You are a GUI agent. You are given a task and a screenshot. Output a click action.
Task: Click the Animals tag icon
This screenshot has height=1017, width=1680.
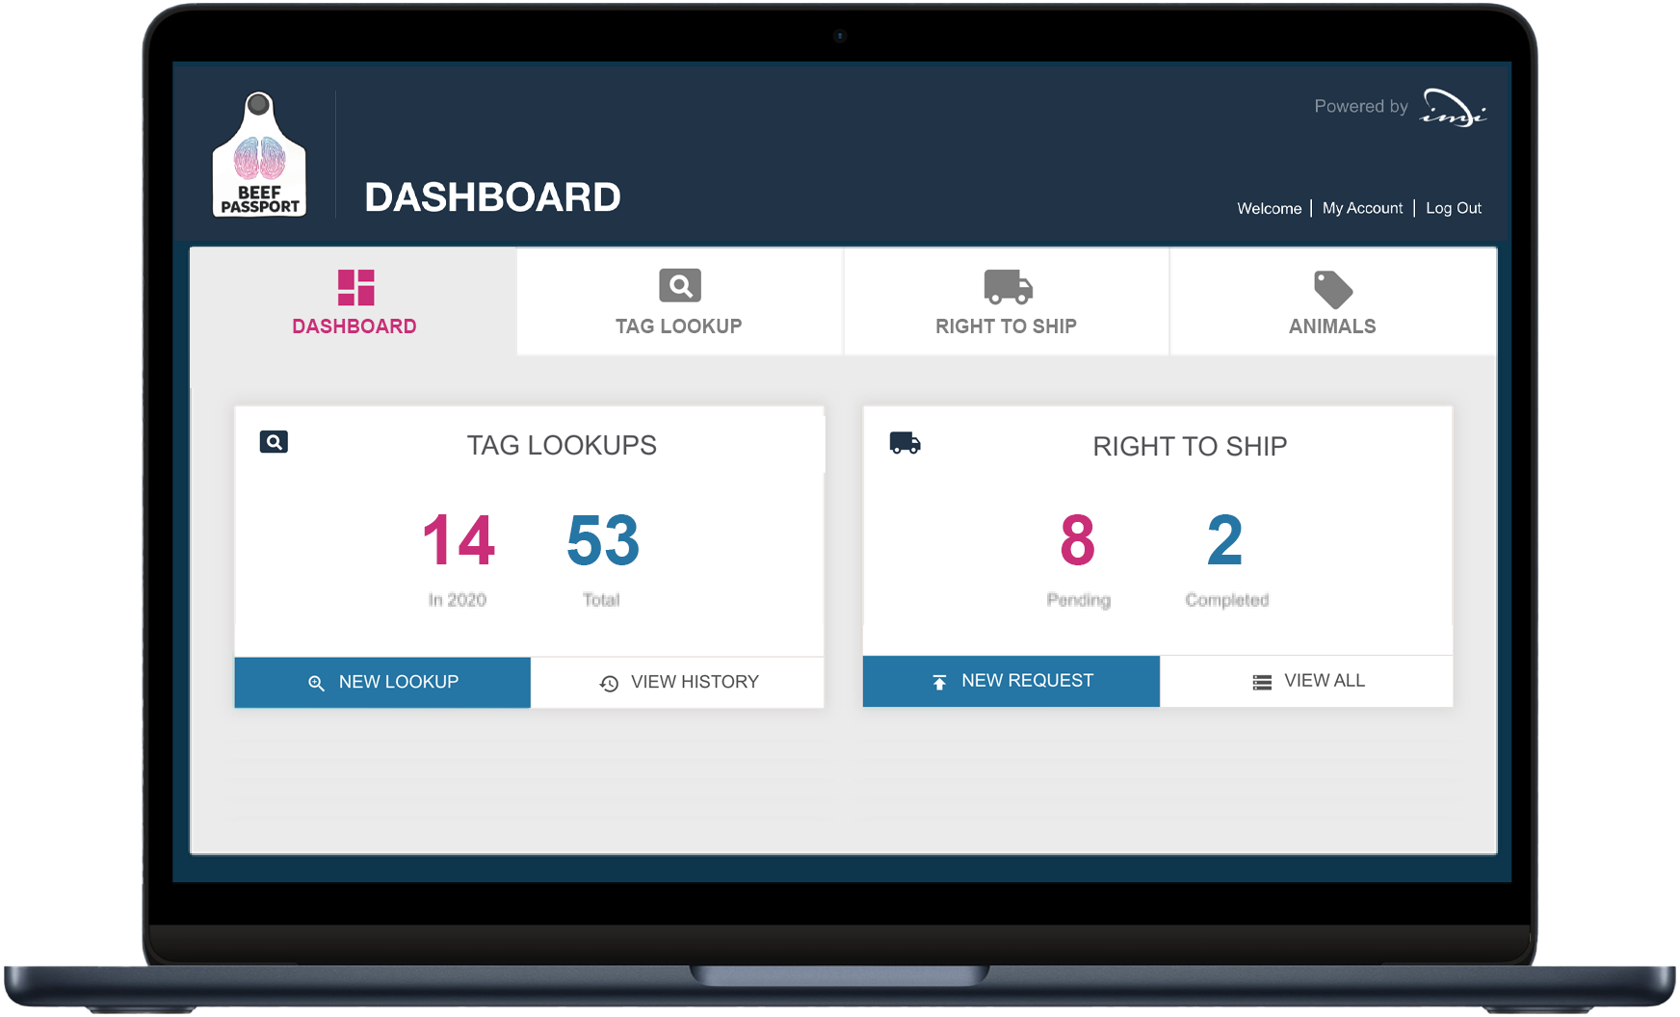(x=1332, y=289)
